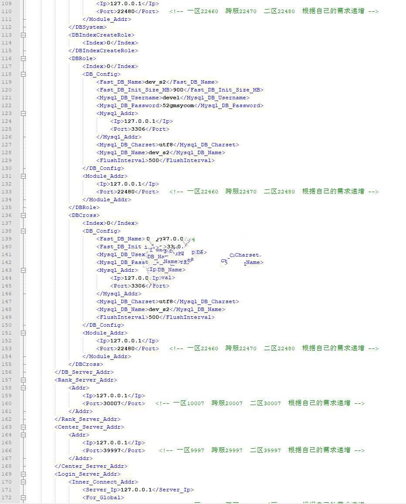The image size is (406, 504).
Task: Collapse the DBCross section on line 136
Action: coord(23,215)
